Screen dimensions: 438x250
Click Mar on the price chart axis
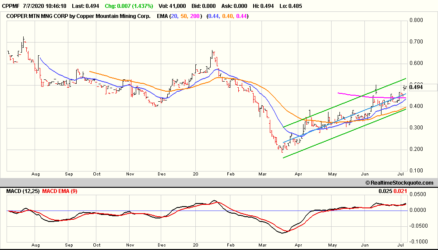[x=262, y=174]
